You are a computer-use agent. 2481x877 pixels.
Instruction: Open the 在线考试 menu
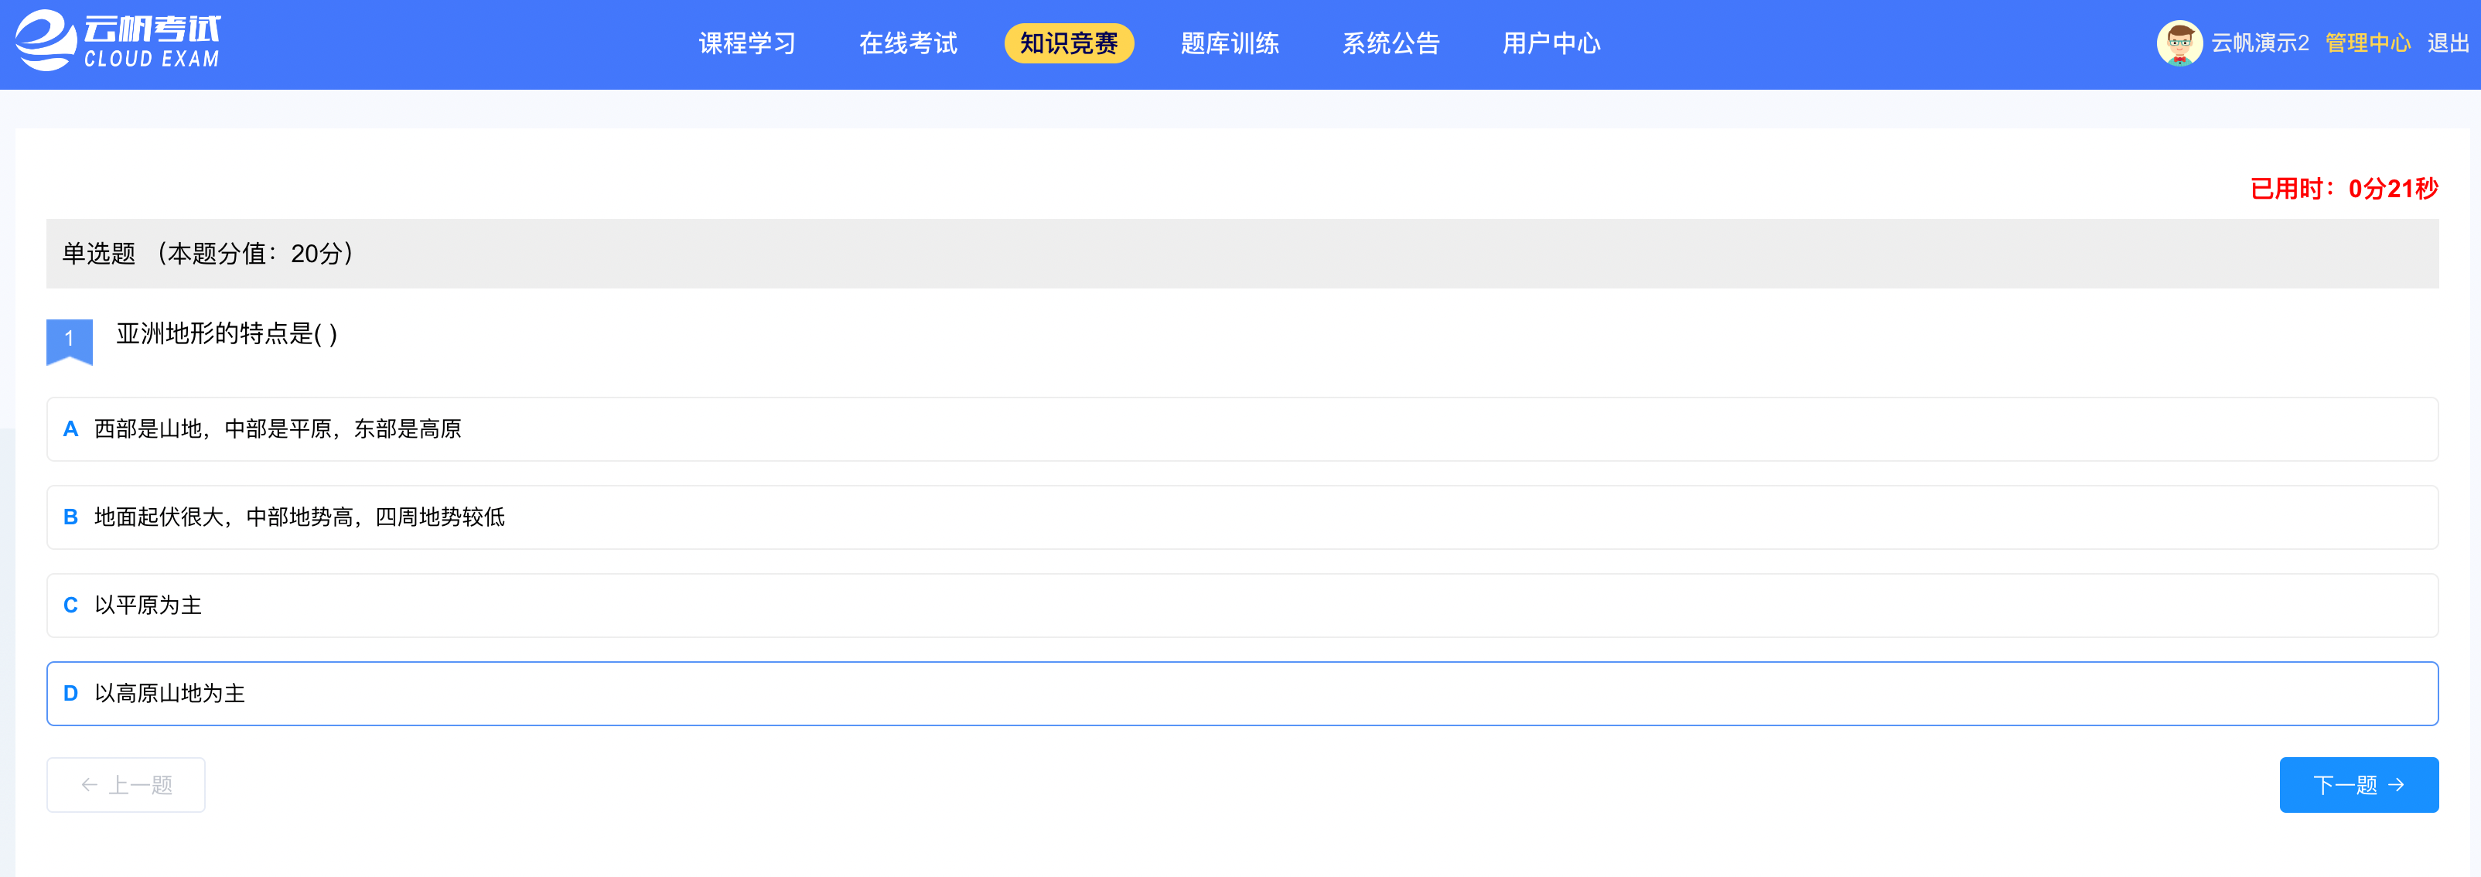point(907,43)
